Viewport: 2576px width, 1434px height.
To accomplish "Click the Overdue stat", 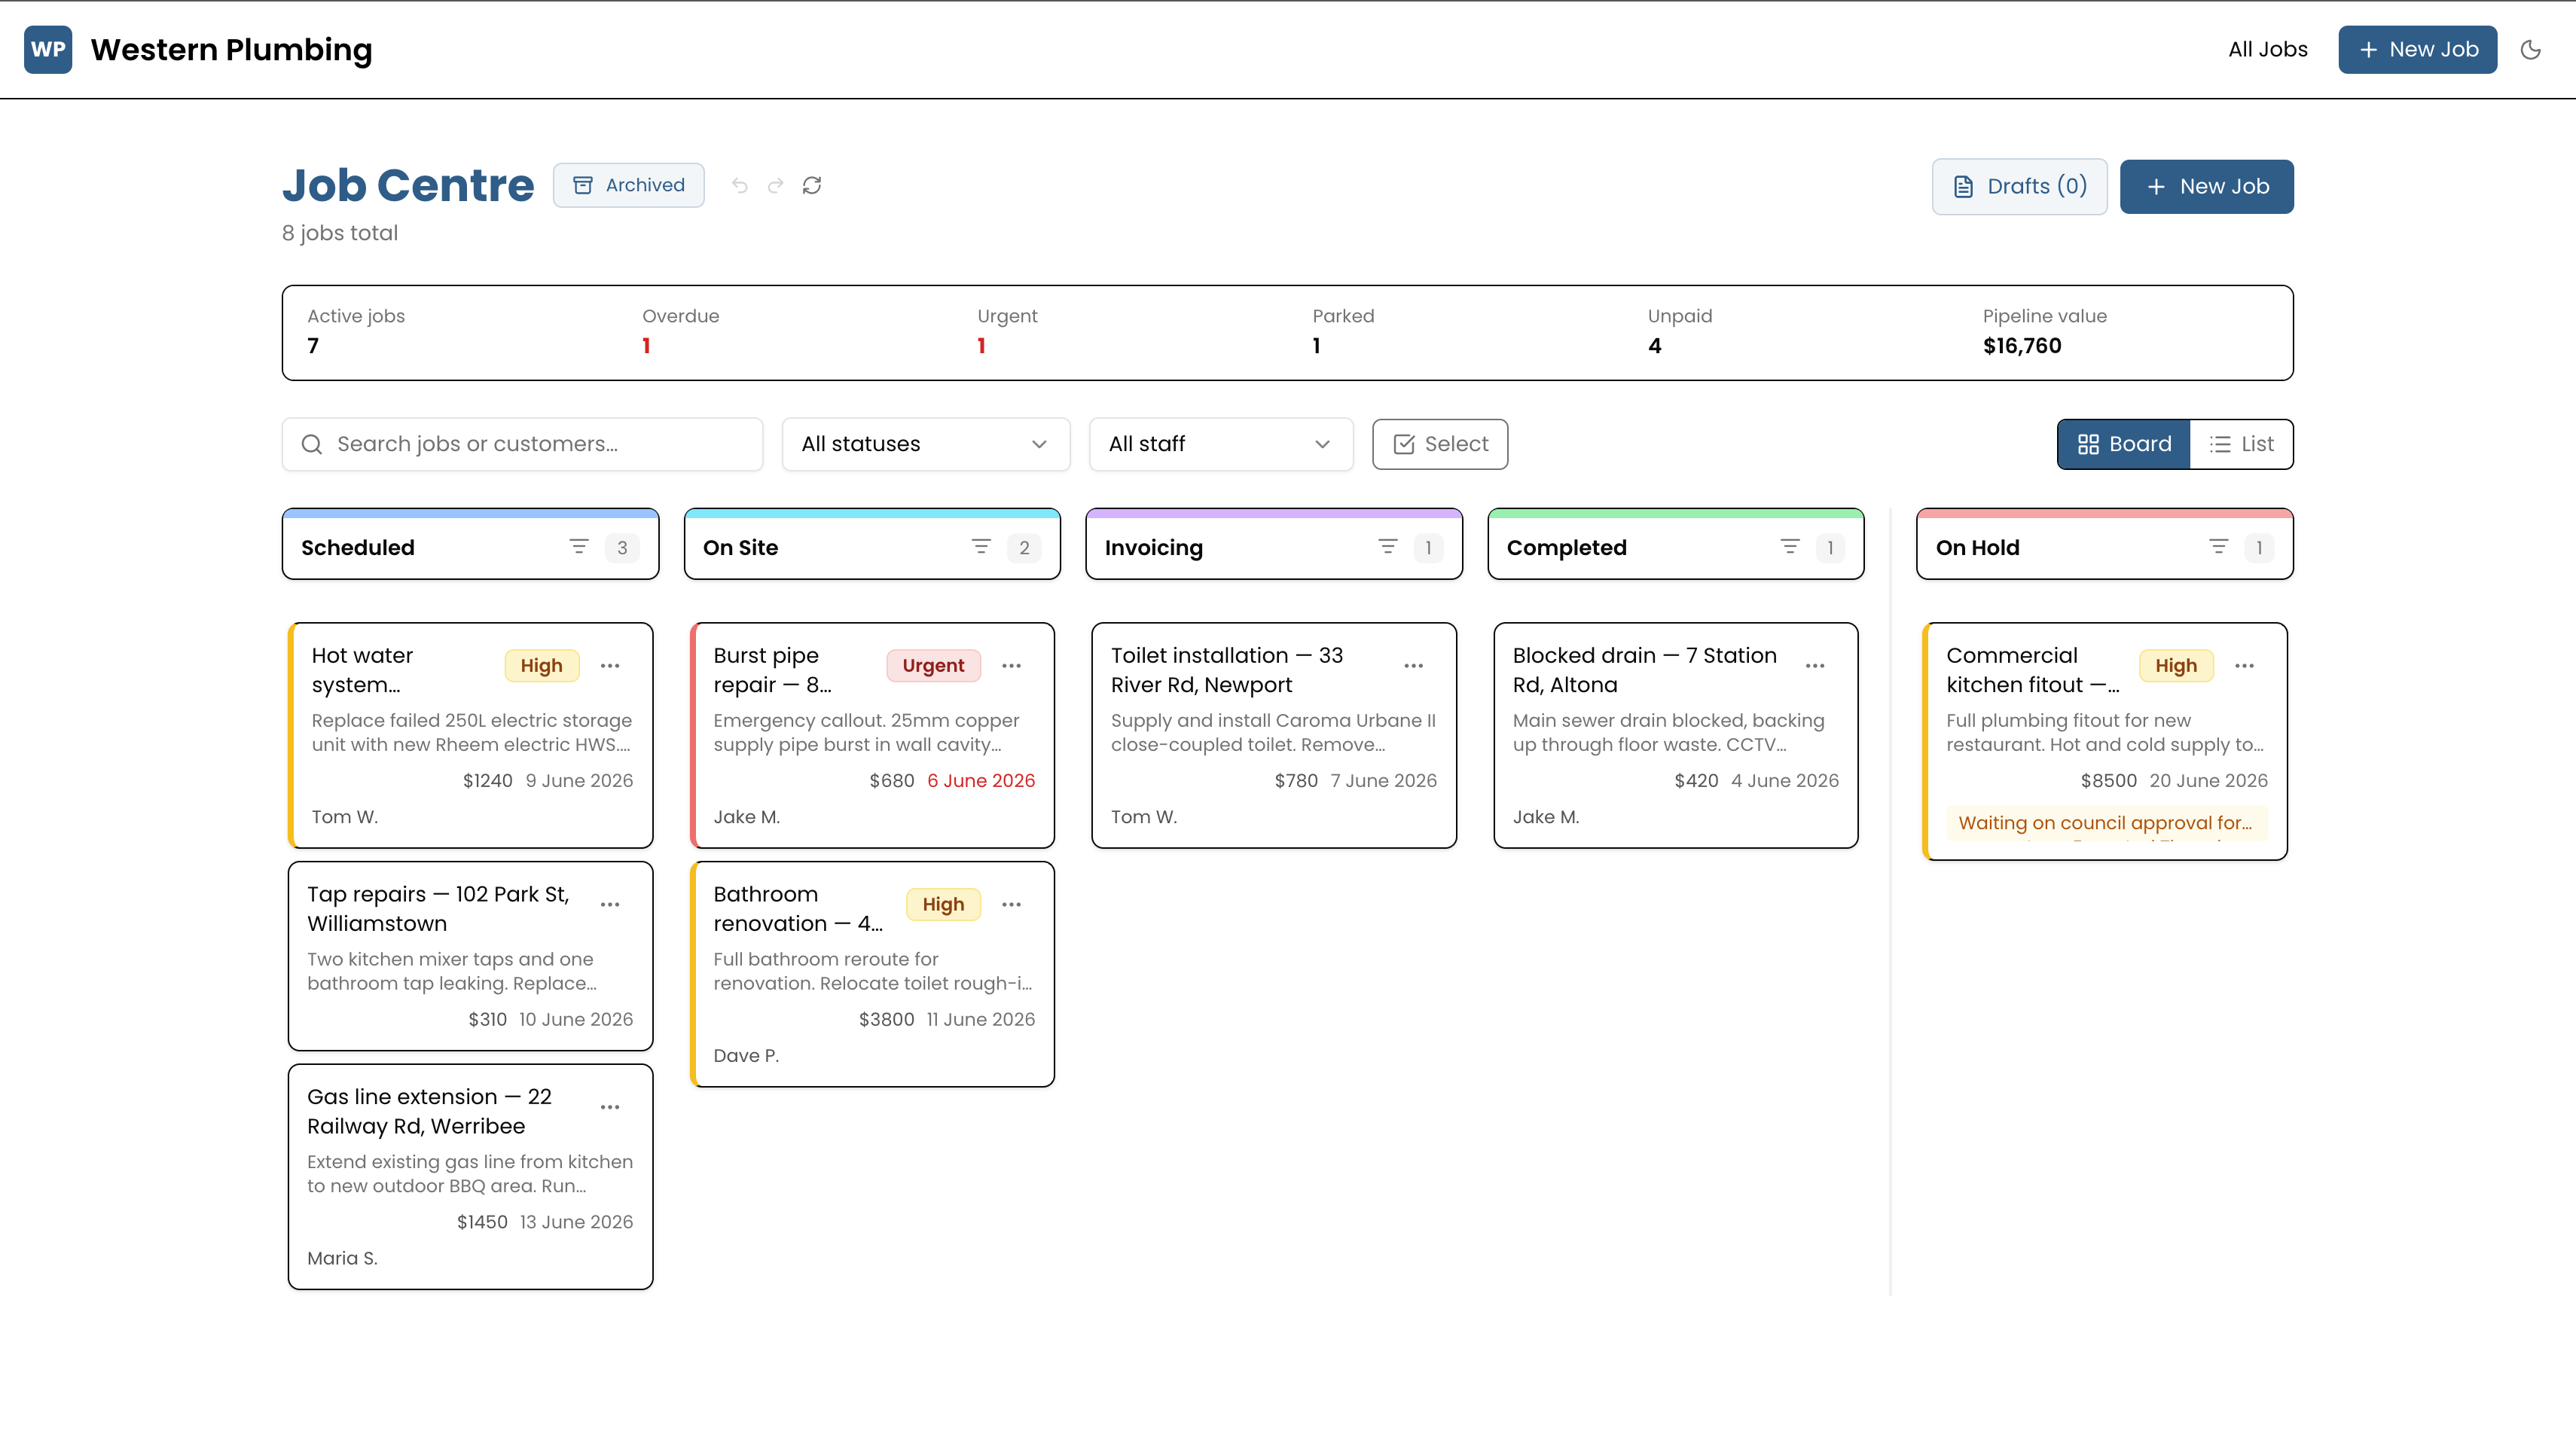I will coord(680,331).
